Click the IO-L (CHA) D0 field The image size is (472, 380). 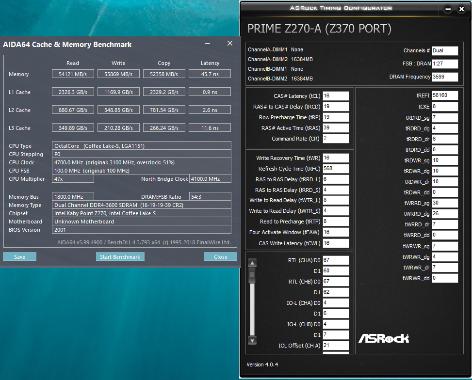point(336,302)
